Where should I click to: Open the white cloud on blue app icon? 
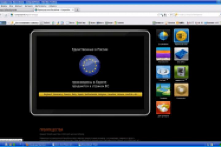[163, 72]
